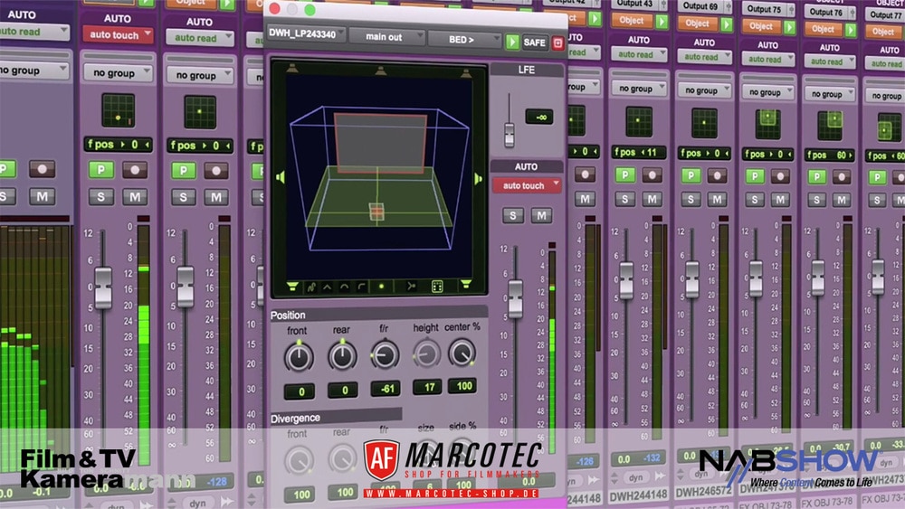Click the red target icon beside SAFE
The image size is (905, 509).
[x=557, y=42]
